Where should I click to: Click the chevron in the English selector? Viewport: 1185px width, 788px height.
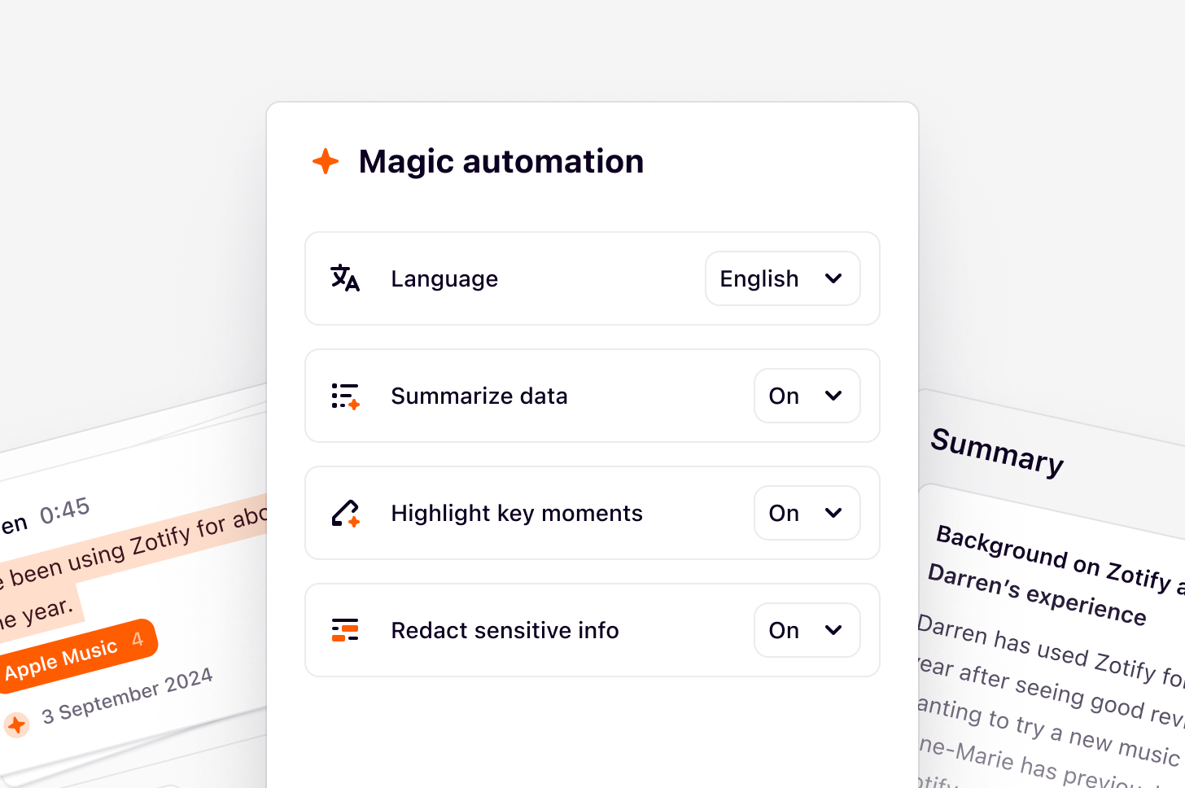833,278
